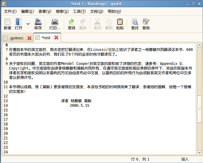Click line number 11 in the gutter
203x163 pixels.
click(6, 87)
